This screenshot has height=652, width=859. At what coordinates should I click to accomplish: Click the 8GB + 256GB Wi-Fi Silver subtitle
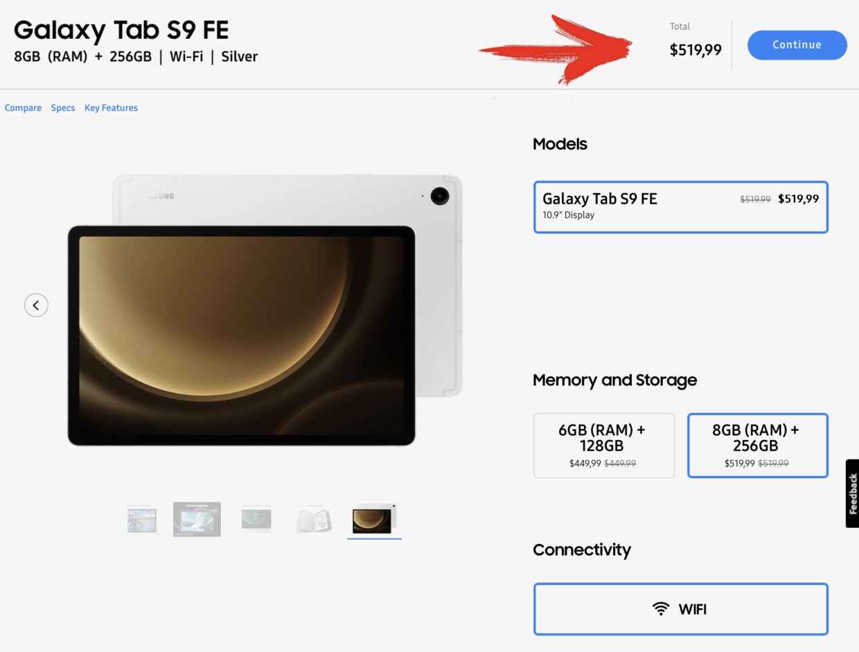point(136,57)
